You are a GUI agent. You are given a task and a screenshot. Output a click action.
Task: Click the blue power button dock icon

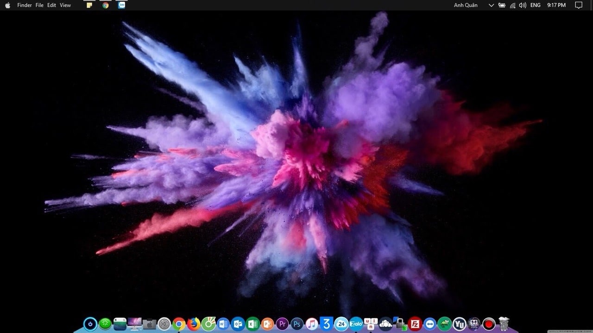click(x=90, y=324)
